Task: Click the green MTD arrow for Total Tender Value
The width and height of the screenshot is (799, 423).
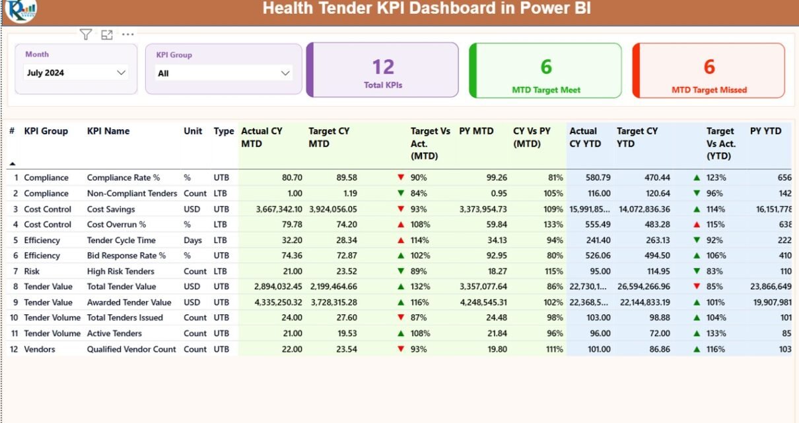Action: 401,287
